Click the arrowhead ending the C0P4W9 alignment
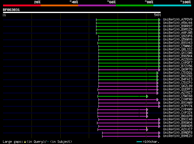The width and height of the screenshot is (194, 144). 147,110
